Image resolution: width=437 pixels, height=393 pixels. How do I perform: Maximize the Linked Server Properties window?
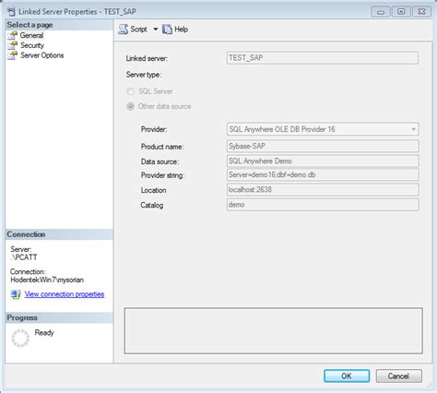pyautogui.click(x=401, y=12)
